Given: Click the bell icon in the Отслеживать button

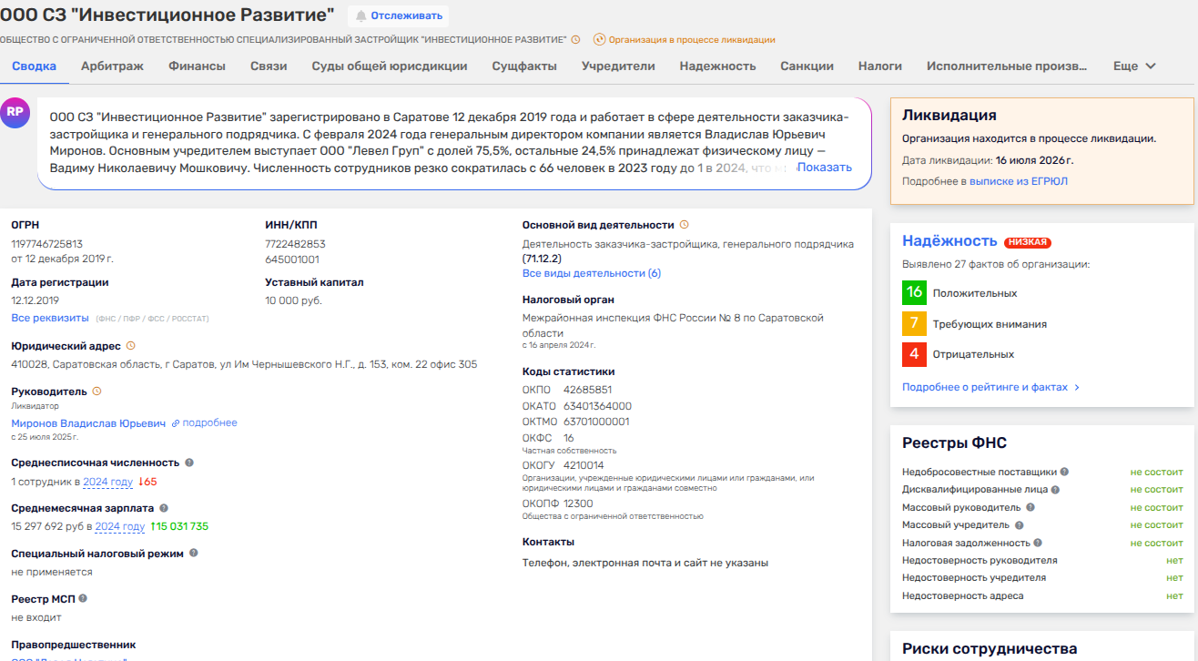Looking at the screenshot, I should tap(361, 15).
